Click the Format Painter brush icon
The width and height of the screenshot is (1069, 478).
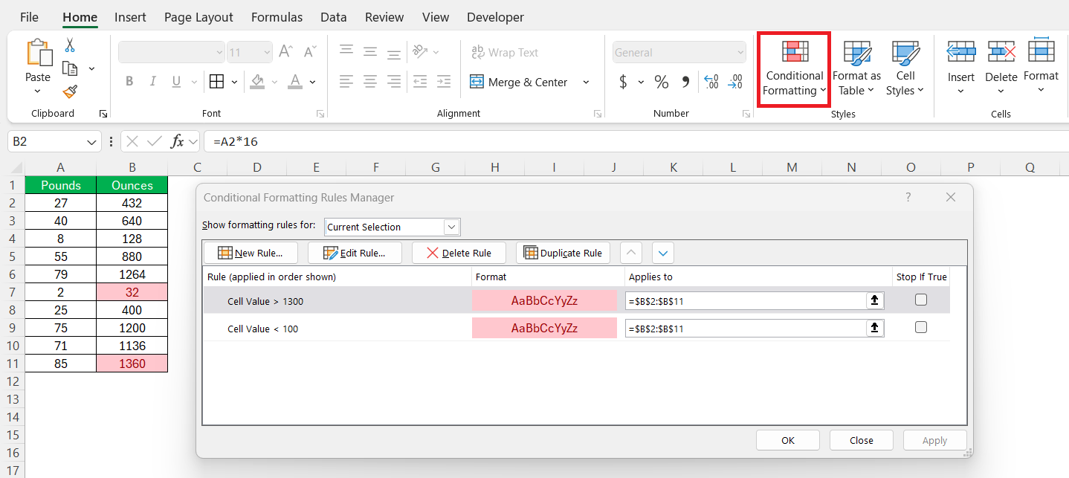[x=71, y=91]
